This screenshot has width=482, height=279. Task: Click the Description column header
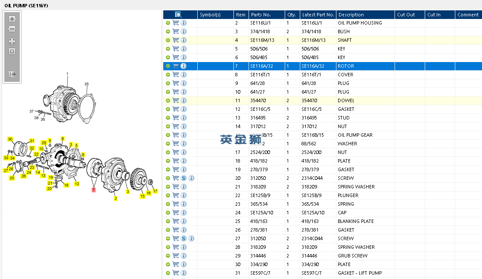click(x=365, y=15)
